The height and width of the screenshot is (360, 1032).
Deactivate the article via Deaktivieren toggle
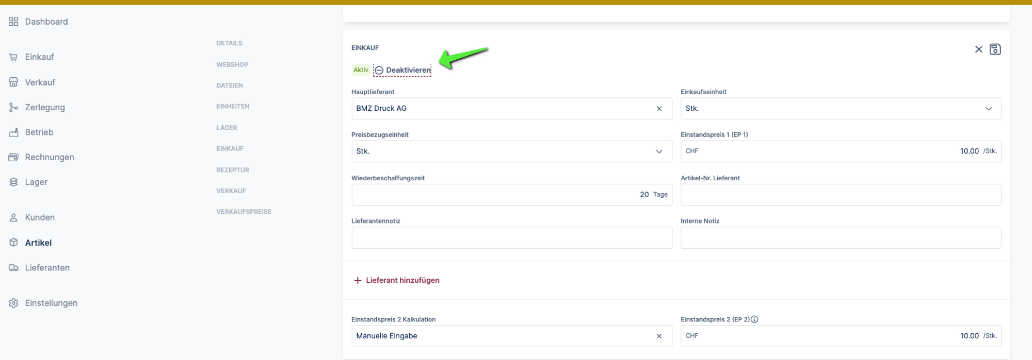(402, 70)
